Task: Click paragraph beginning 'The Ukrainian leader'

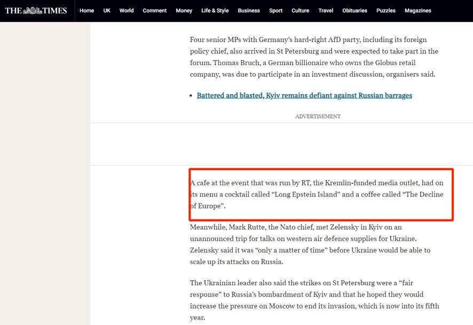Action: pos(314,300)
